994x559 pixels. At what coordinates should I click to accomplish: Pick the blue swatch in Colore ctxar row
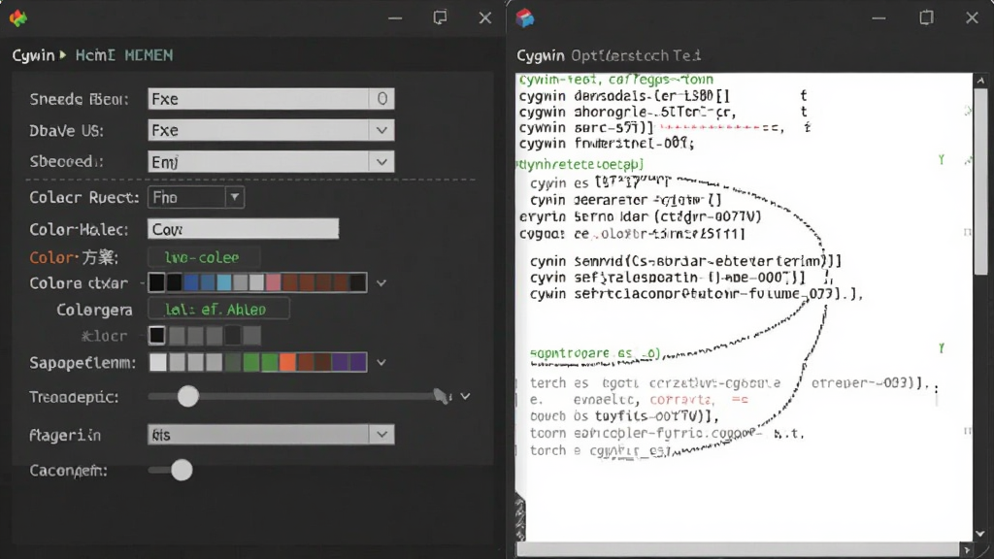191,282
